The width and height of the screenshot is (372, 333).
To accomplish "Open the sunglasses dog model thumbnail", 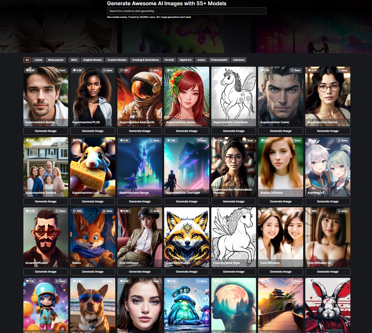I will [x=93, y=305].
